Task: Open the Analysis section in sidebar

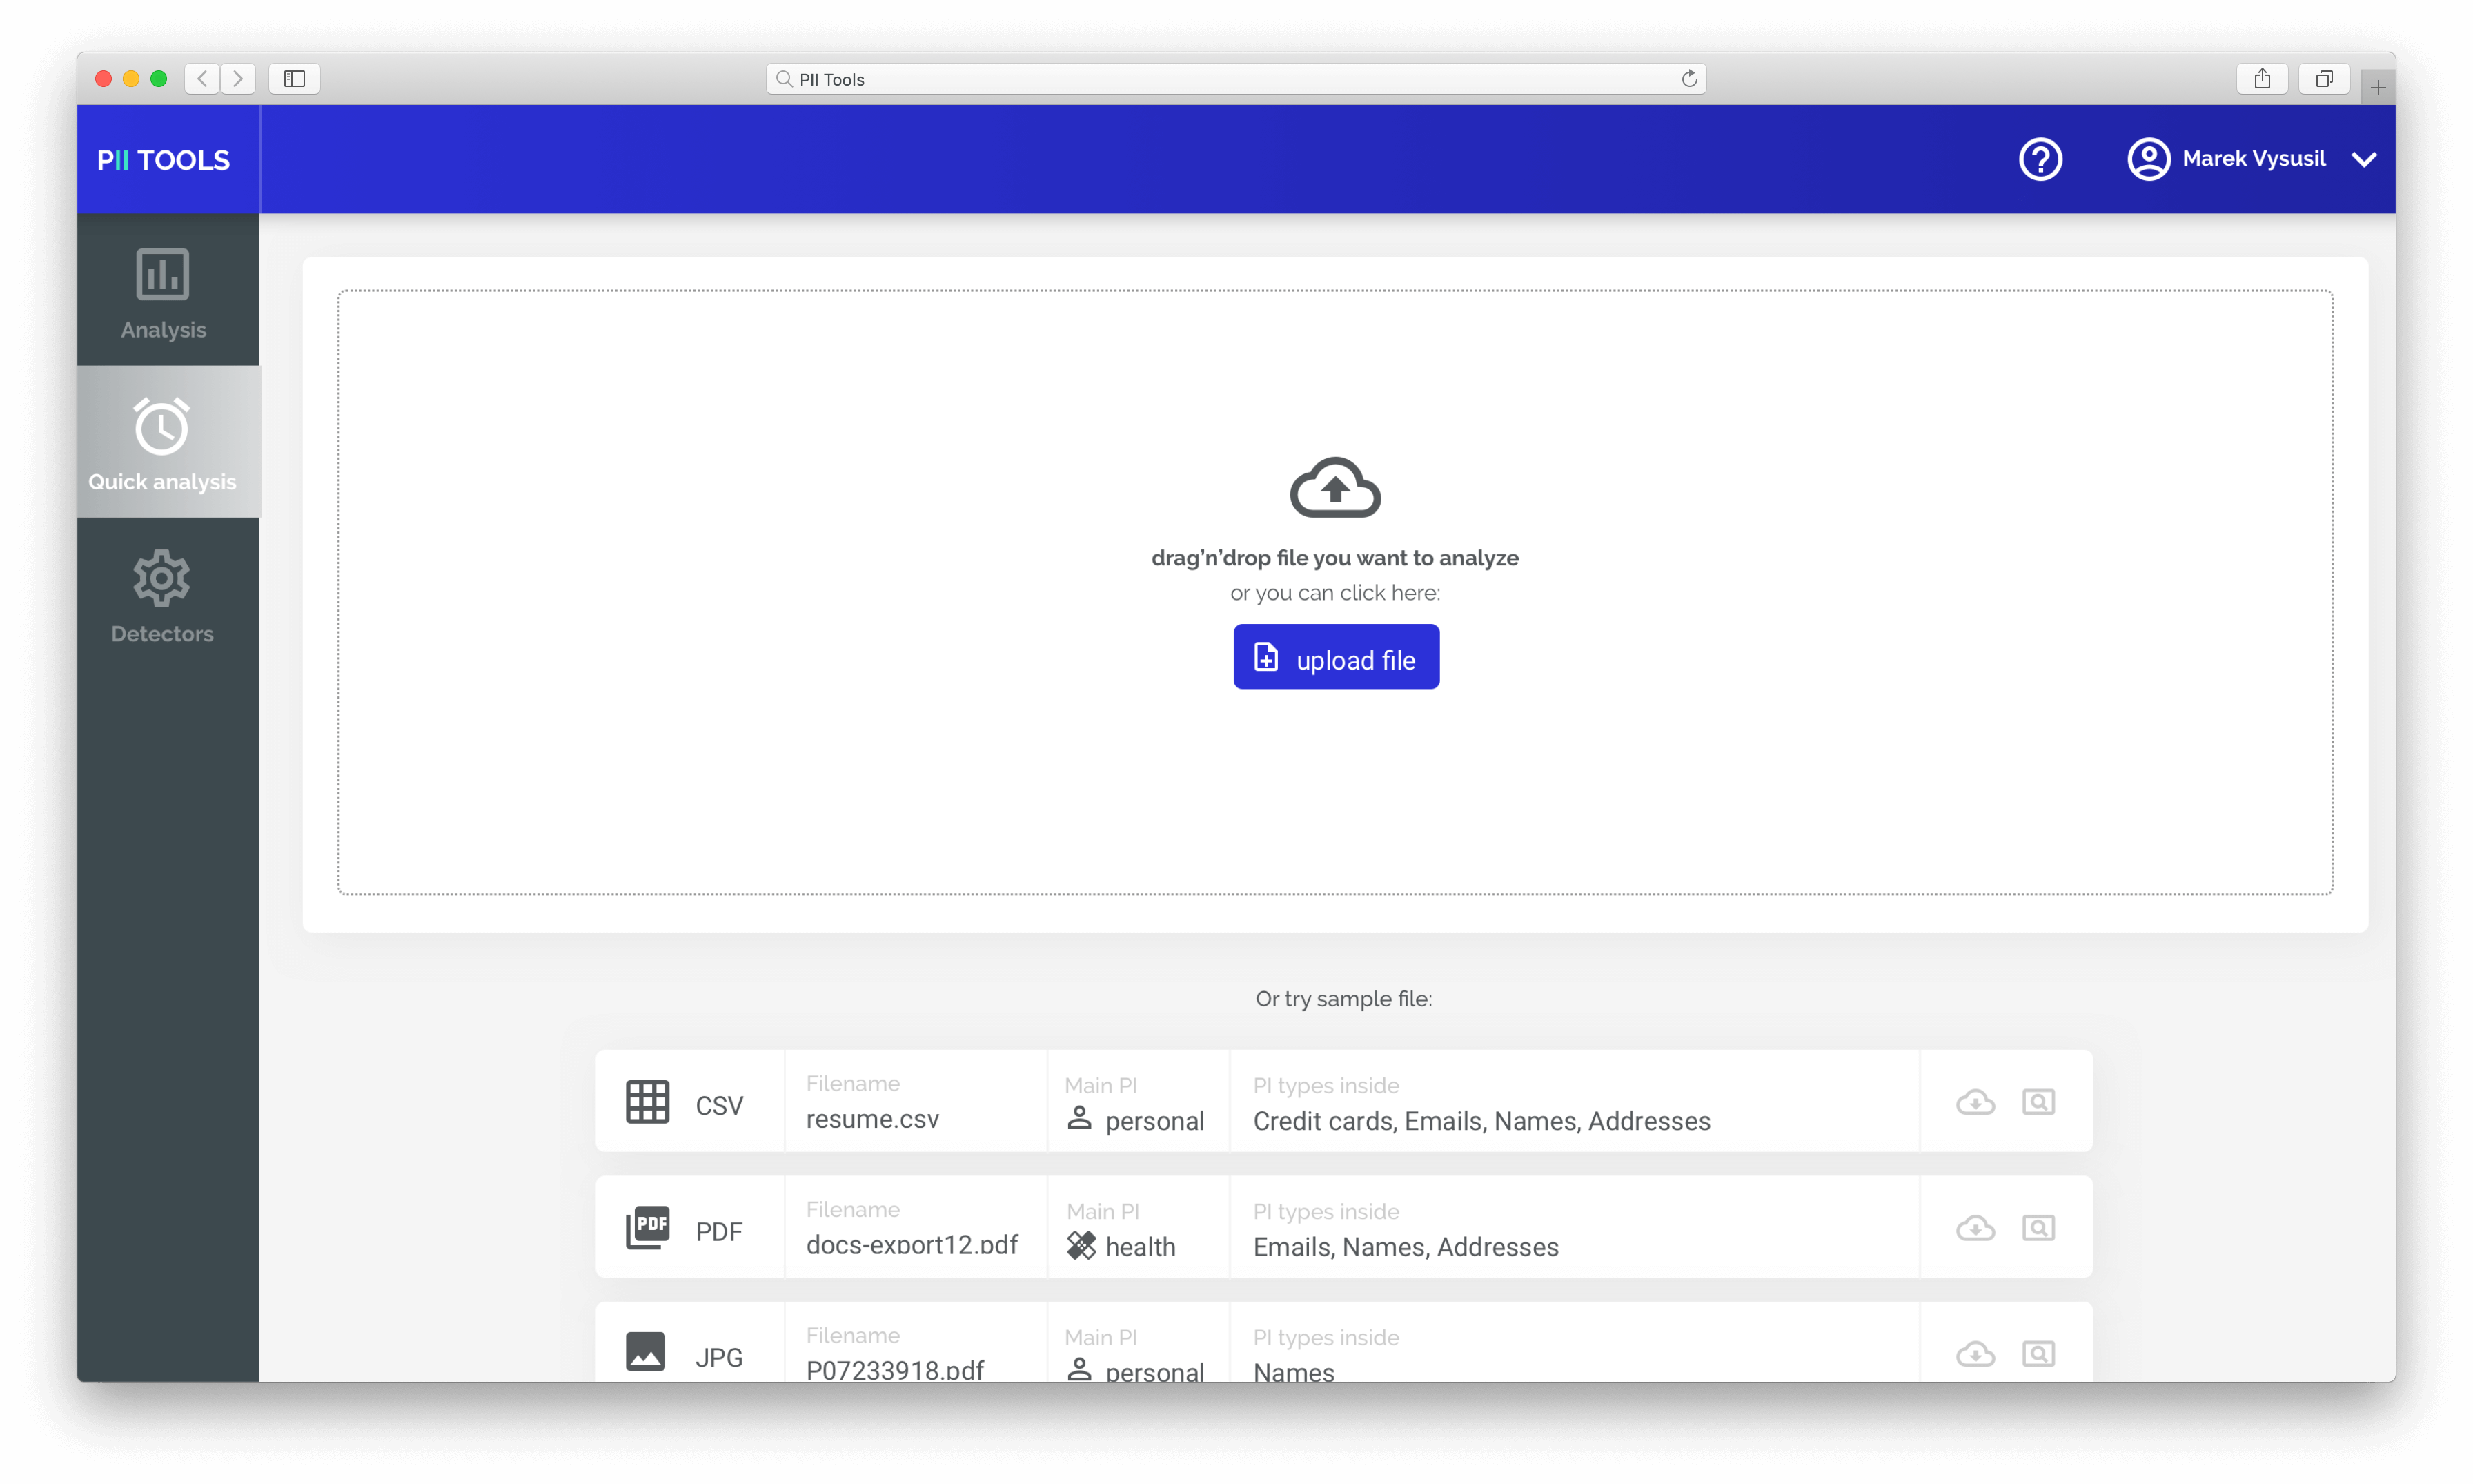Action: (x=167, y=291)
